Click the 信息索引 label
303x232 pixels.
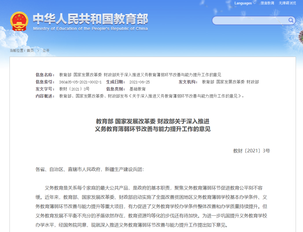tap(45, 82)
